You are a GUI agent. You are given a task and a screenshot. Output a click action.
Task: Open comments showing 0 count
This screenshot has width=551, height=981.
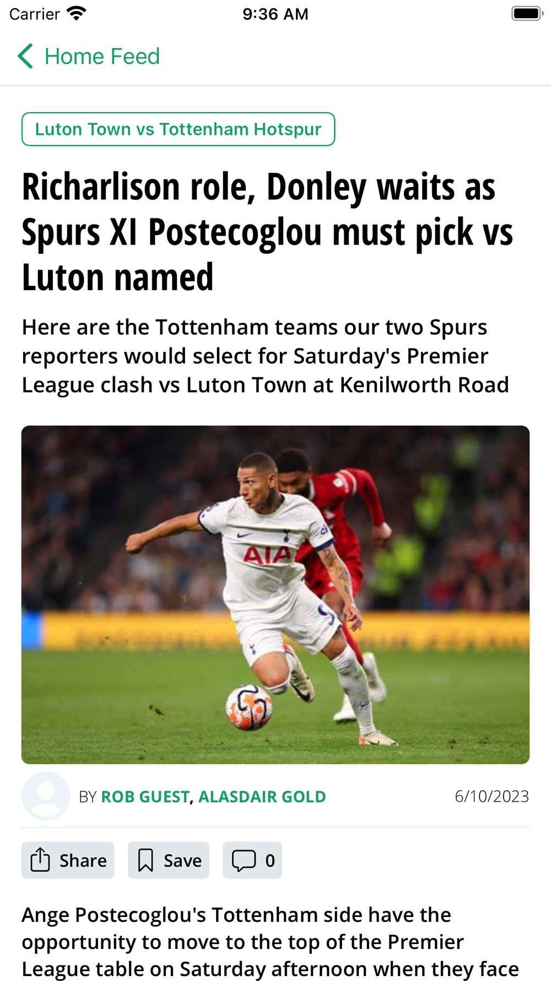[x=252, y=860]
